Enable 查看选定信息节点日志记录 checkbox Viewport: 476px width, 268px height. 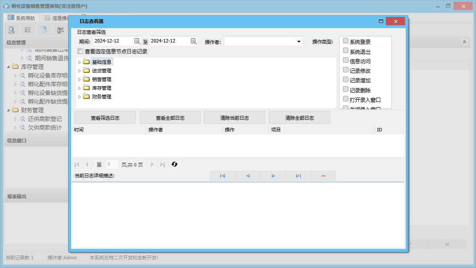point(81,51)
